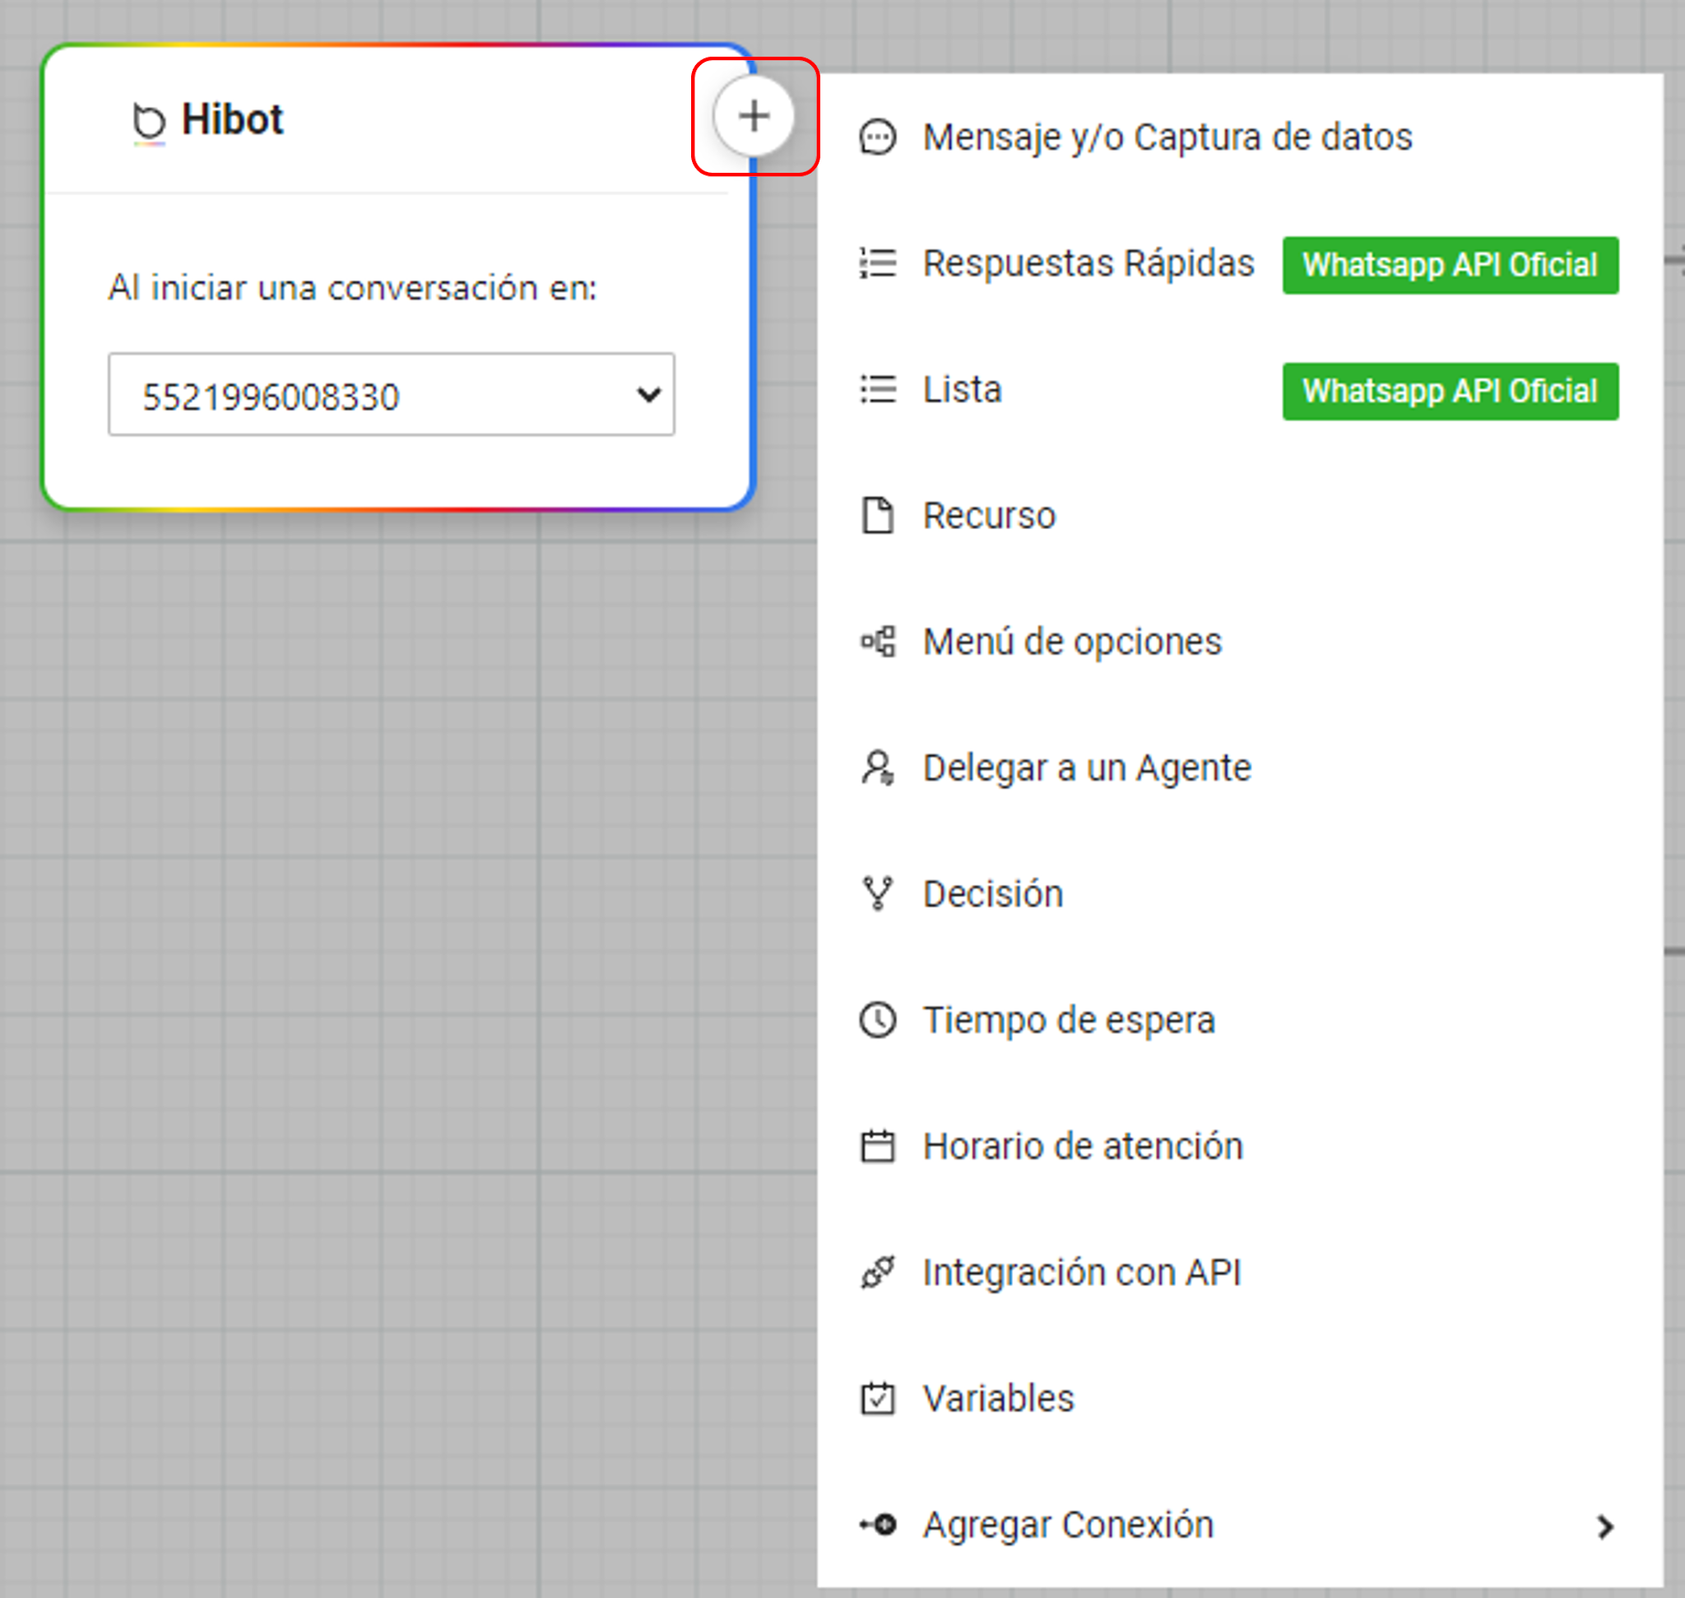The image size is (1685, 1598).
Task: Click 'Al iniciar una conversación en:' label
Action: click(x=353, y=287)
